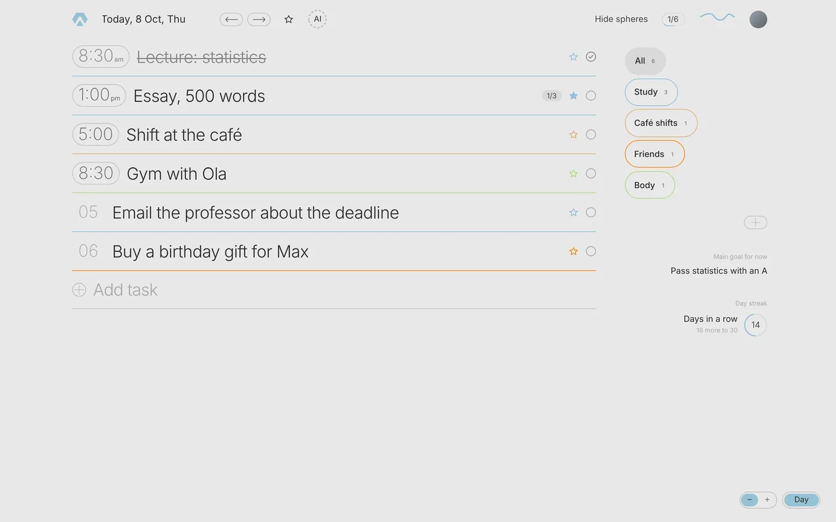
Task: Click the 1/6 progress counter
Action: 673,19
